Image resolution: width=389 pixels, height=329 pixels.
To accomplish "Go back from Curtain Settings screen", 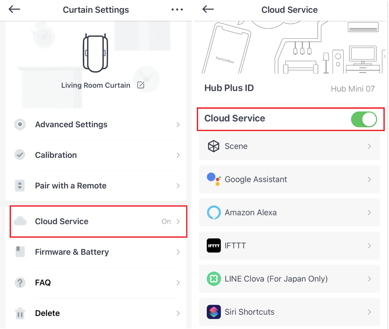I will [15, 10].
